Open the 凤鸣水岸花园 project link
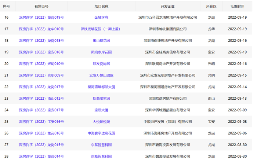The height and width of the screenshot is (162, 257). (x=101, y=52)
